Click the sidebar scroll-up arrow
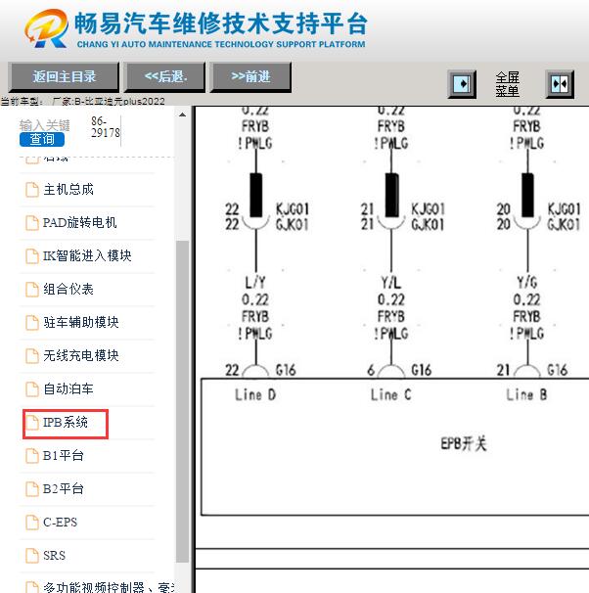The image size is (589, 593). point(182,114)
